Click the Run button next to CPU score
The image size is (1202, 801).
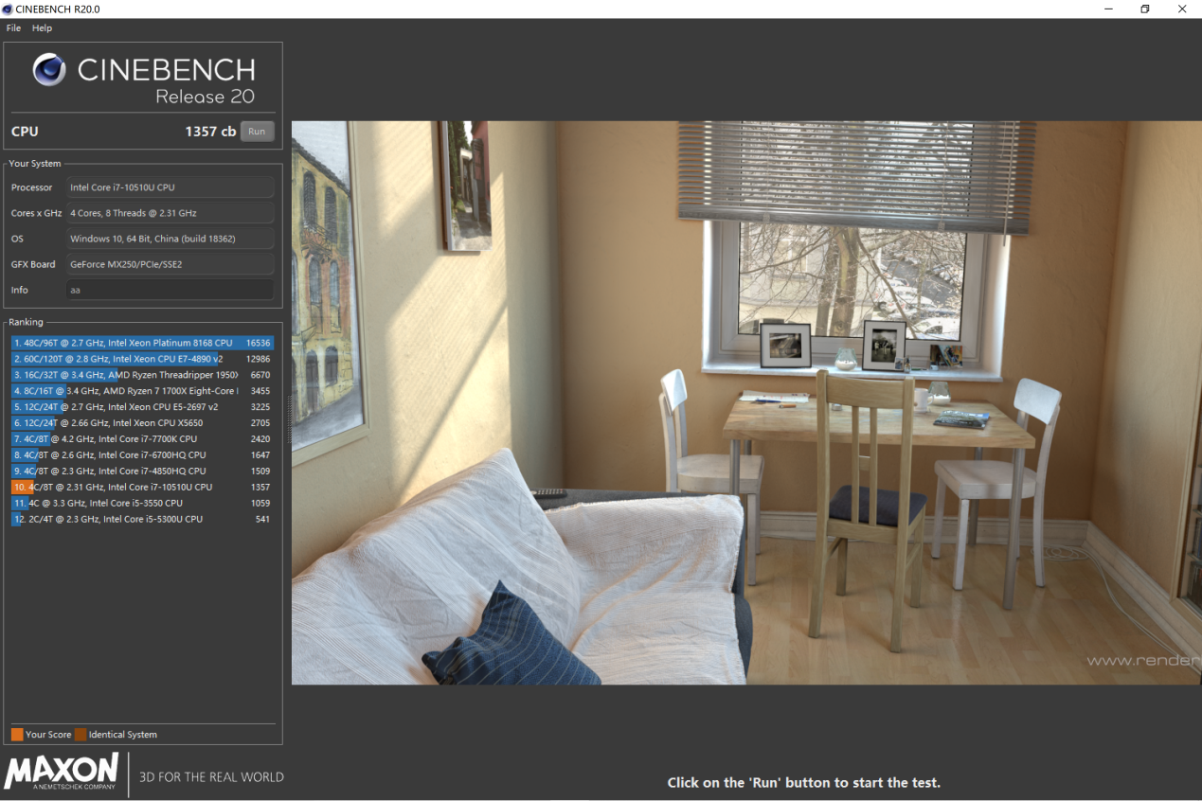[x=257, y=132]
